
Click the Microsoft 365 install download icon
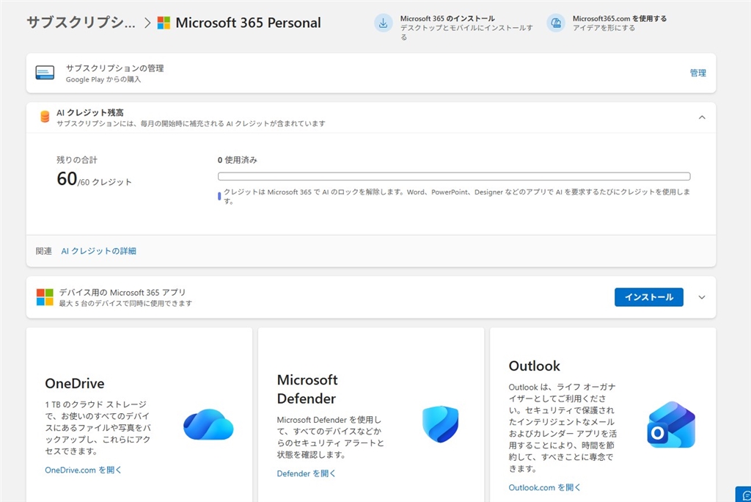coord(383,23)
